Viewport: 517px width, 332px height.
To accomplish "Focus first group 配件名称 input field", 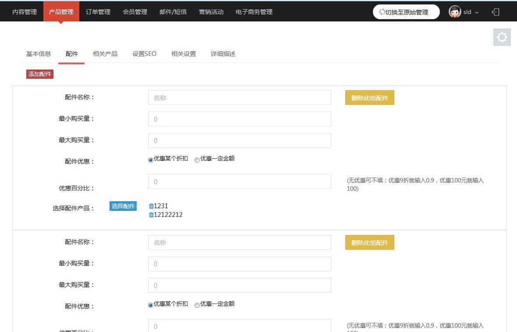I will (239, 98).
